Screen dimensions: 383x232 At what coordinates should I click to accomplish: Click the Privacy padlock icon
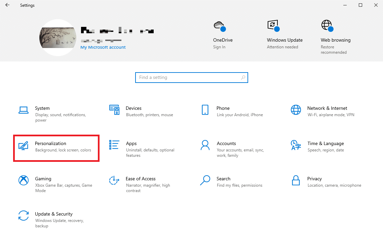coord(296,180)
